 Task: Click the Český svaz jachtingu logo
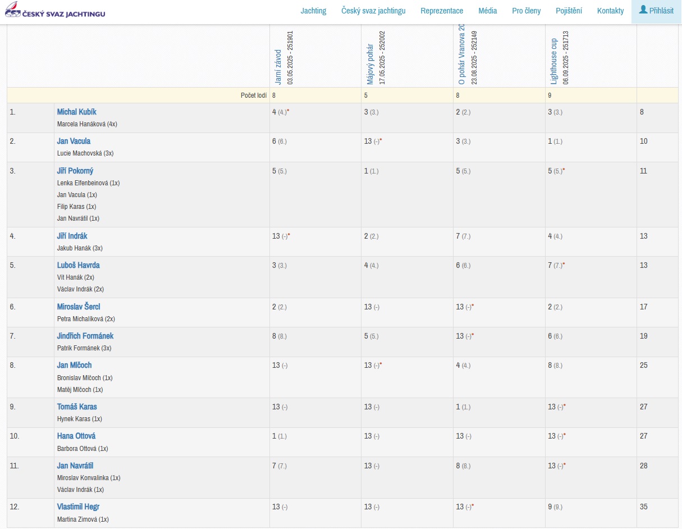(55, 11)
